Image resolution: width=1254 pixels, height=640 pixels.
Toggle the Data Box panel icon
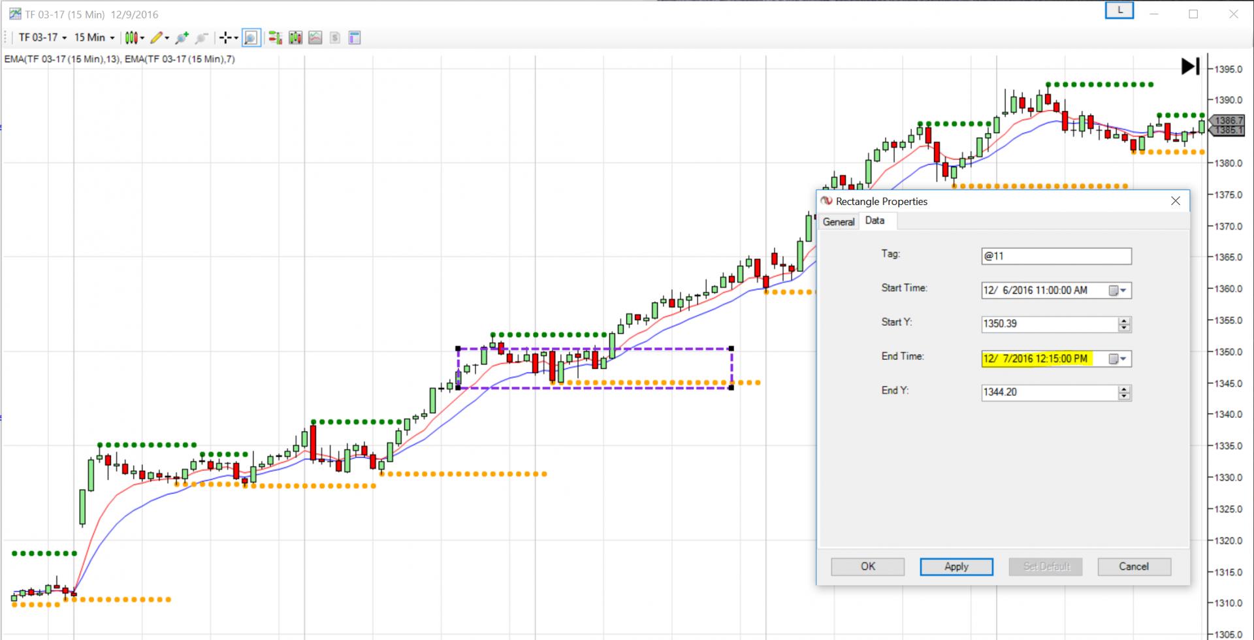pyautogui.click(x=355, y=38)
